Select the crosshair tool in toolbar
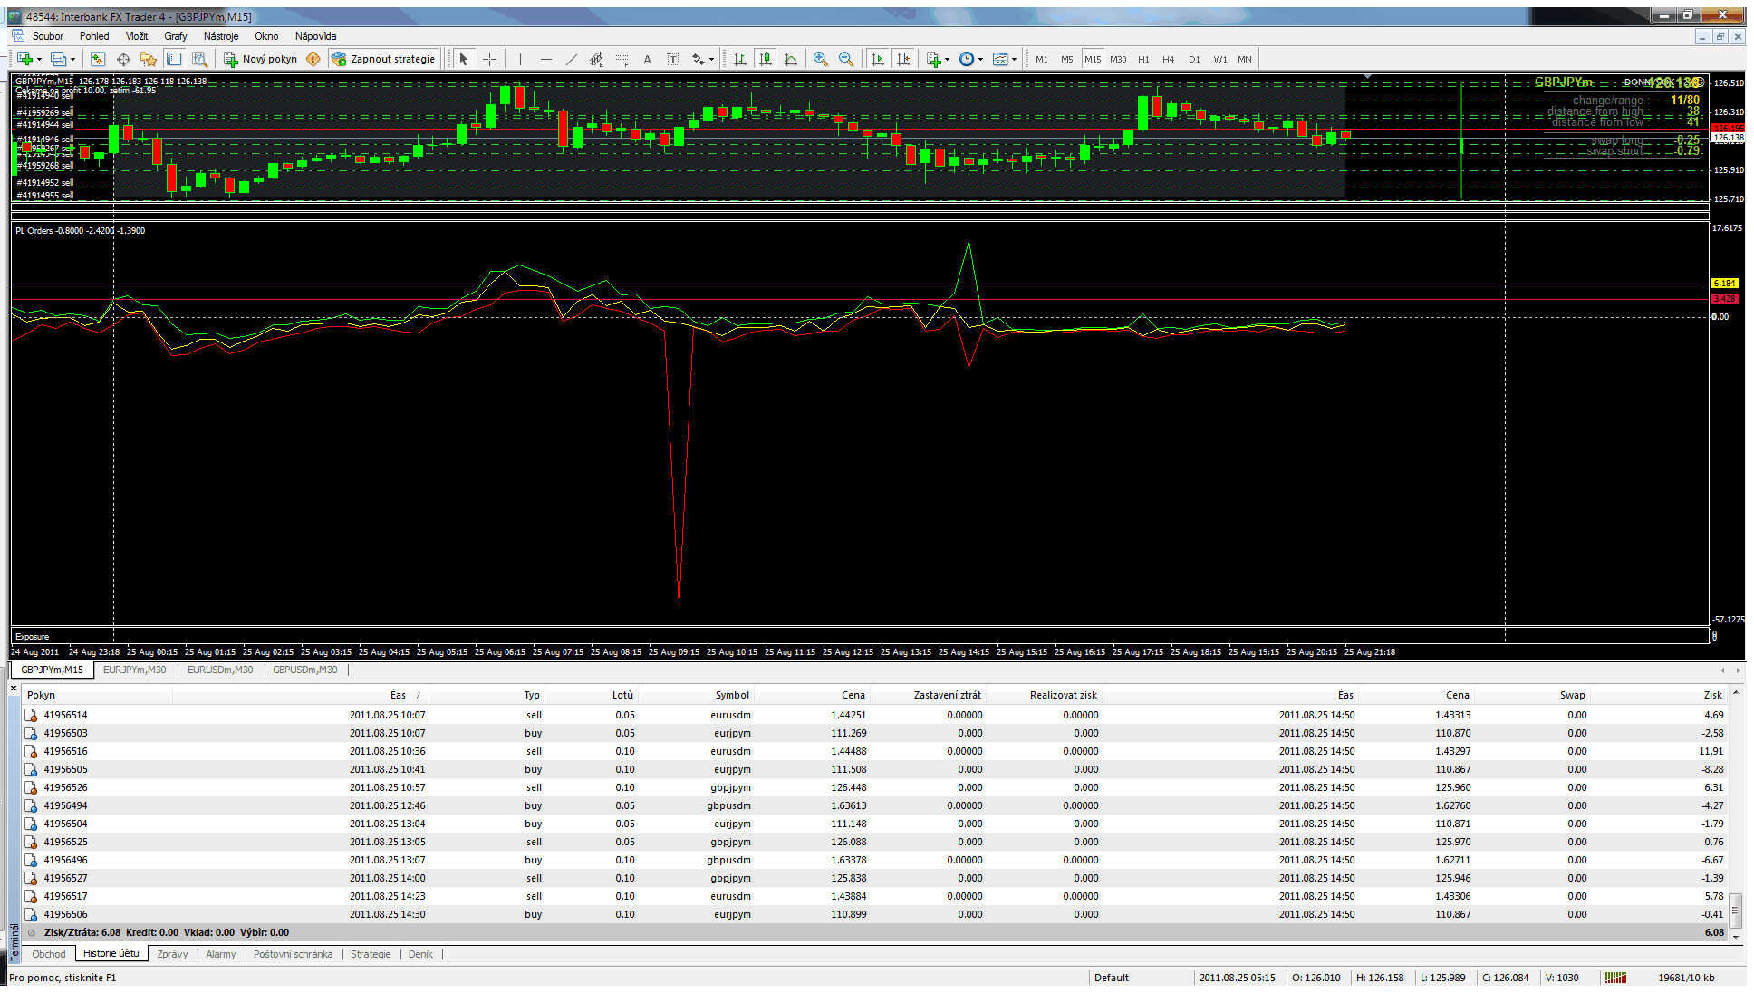 pos(489,59)
